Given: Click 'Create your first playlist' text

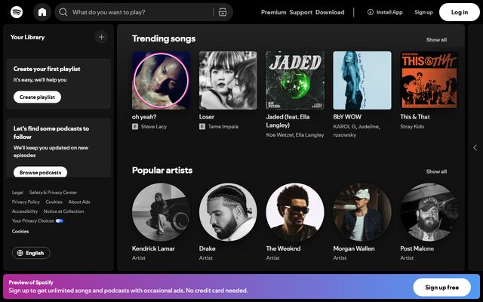Looking at the screenshot, I should pos(47,69).
